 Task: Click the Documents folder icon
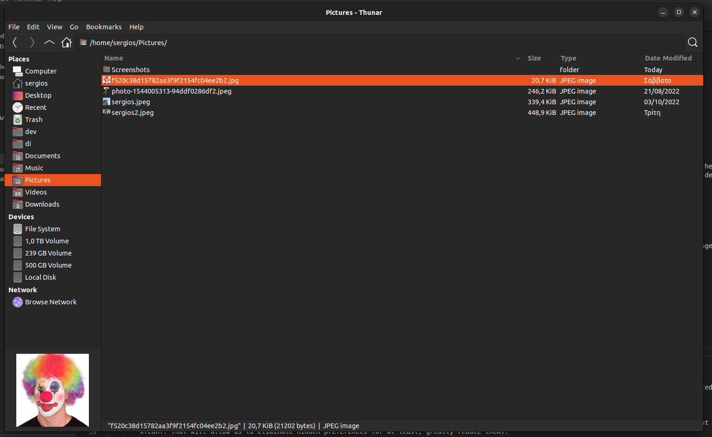click(x=18, y=156)
